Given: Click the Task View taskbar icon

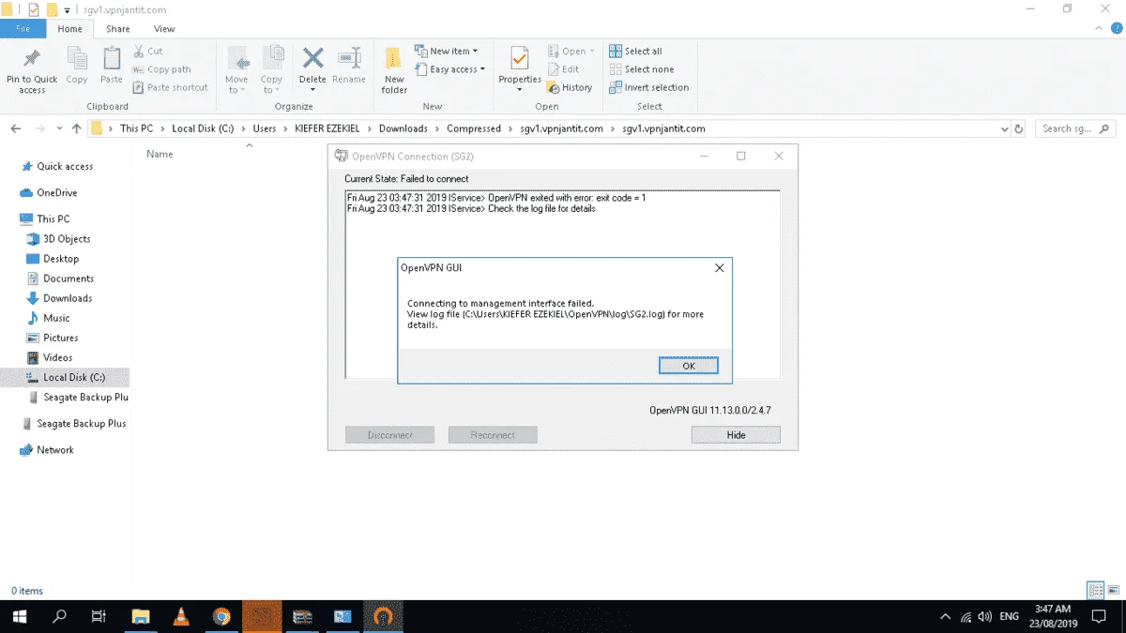Looking at the screenshot, I should 99,616.
